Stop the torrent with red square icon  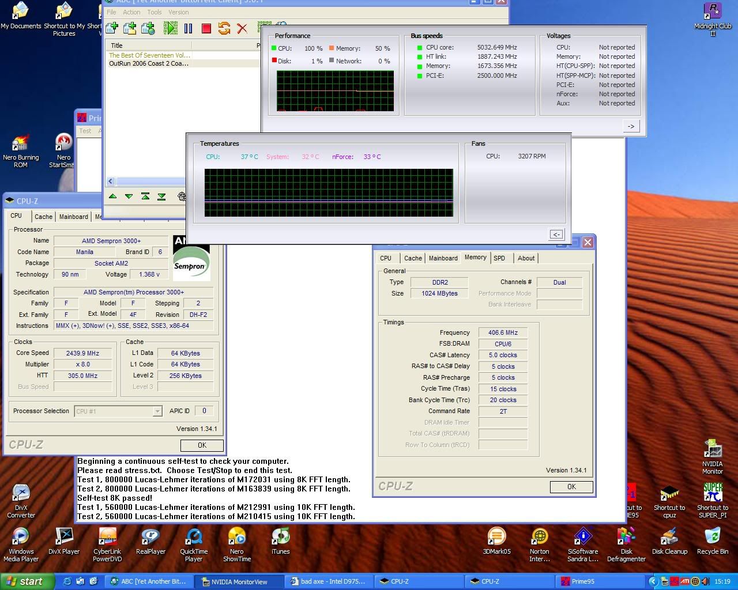click(x=206, y=28)
